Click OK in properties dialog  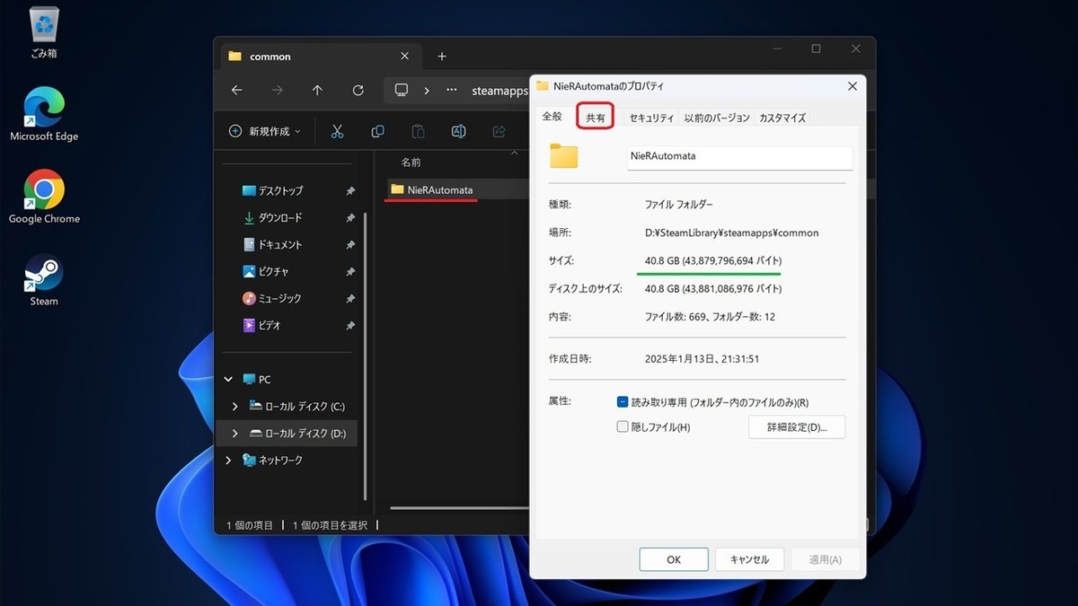point(674,559)
